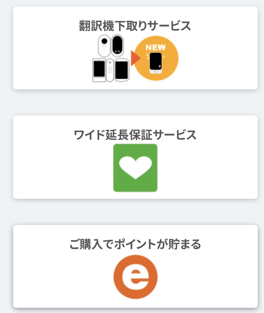Click the white letter e in logo
The image size is (264, 313).
(135, 277)
